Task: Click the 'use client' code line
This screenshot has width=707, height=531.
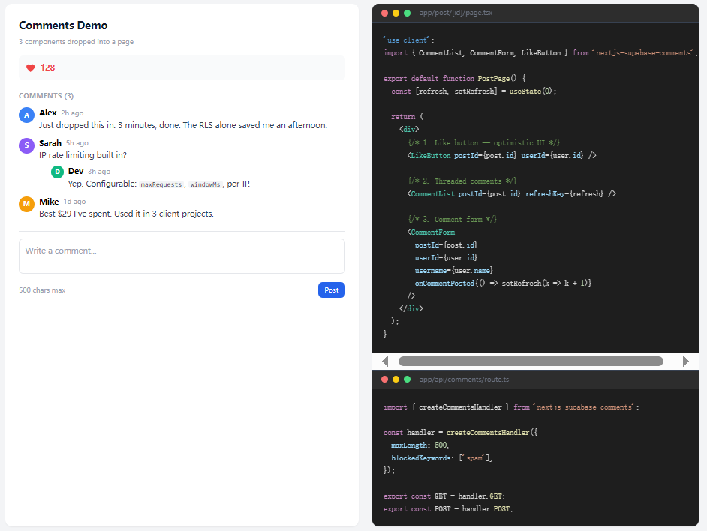Action: pyautogui.click(x=408, y=40)
